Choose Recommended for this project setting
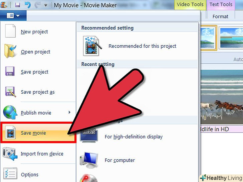The width and height of the screenshot is (243, 182). click(137, 46)
